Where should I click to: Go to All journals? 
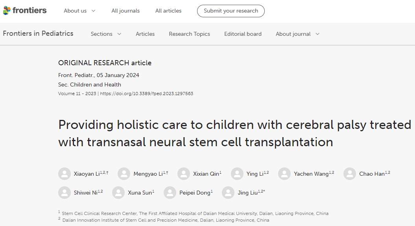[x=125, y=11]
